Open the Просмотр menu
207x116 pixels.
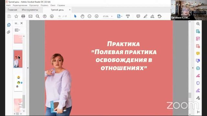[34, 5]
